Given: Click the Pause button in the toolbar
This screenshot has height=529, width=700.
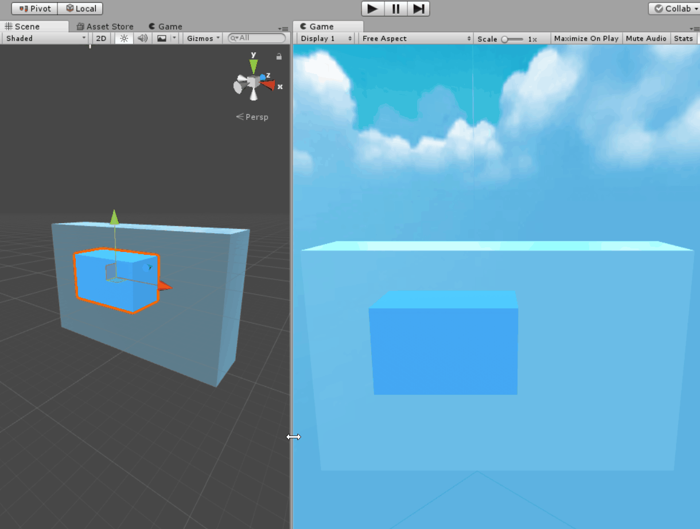Looking at the screenshot, I should tap(395, 9).
